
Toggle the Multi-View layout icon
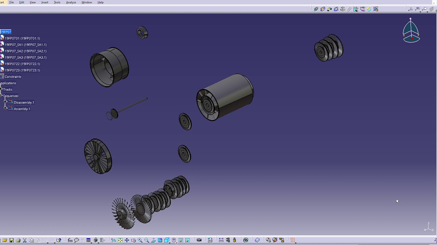coord(160,240)
